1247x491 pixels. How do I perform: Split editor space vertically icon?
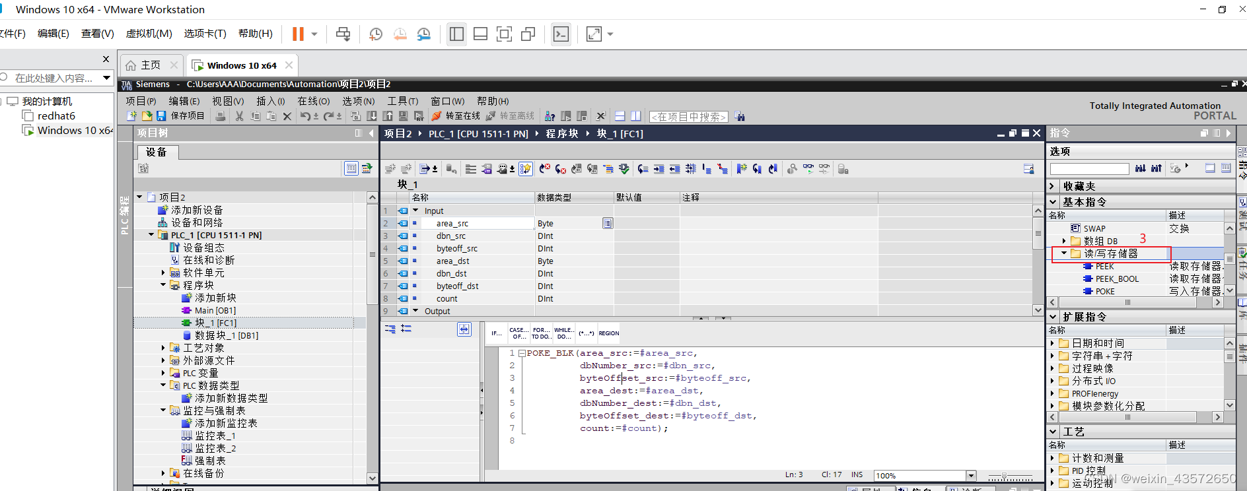click(x=636, y=116)
